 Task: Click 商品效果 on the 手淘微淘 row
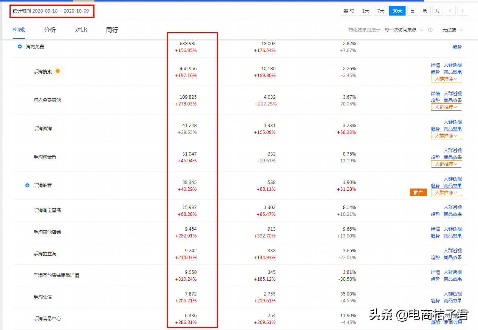click(x=453, y=129)
